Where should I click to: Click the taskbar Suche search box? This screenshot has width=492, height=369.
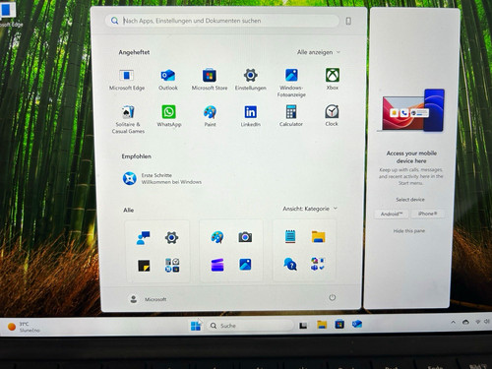tap(250, 326)
